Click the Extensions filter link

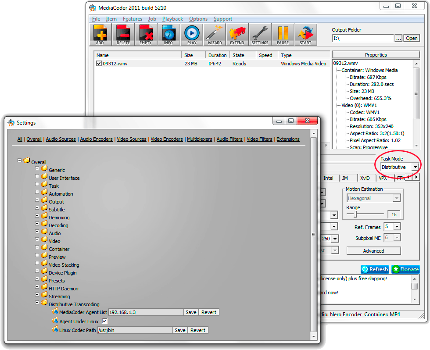(288, 139)
